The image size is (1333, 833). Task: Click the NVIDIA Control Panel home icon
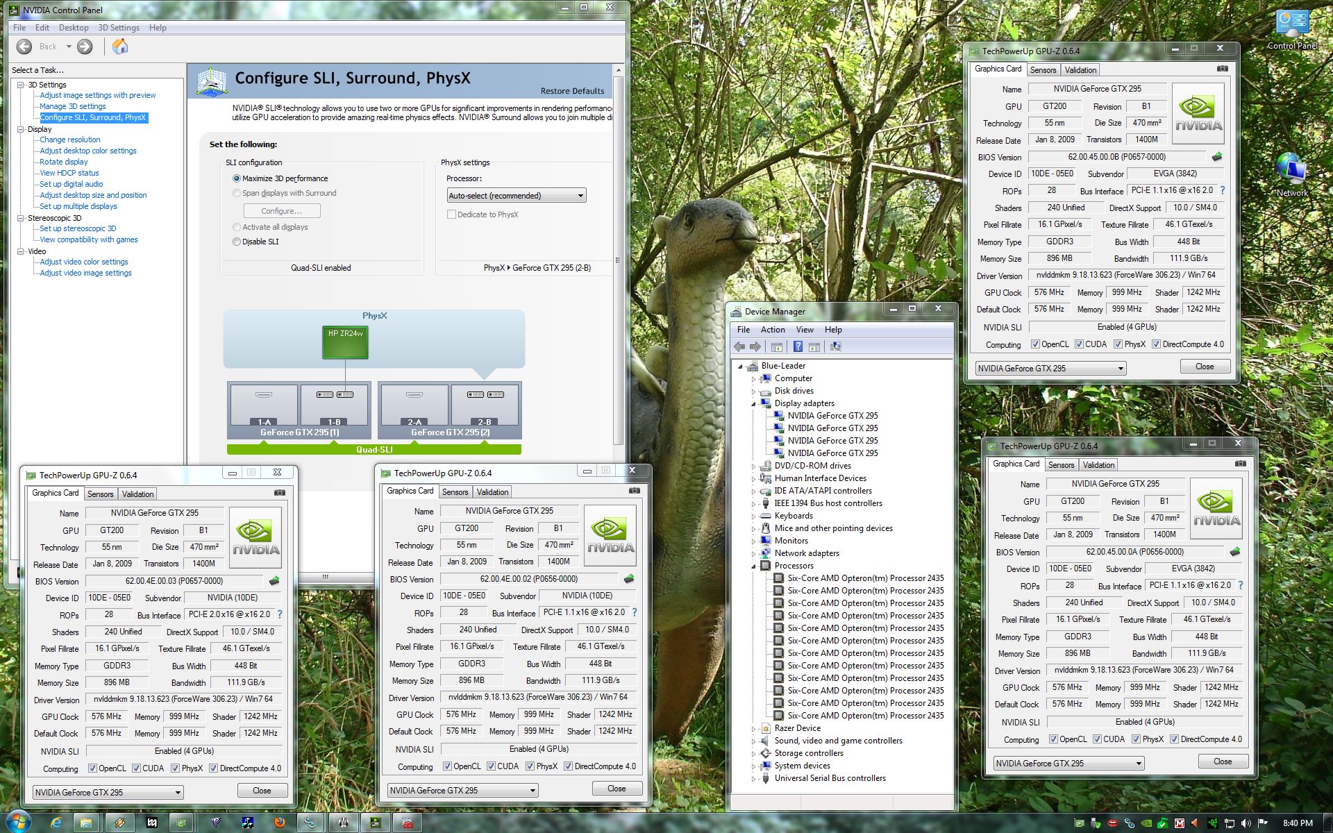pyautogui.click(x=120, y=47)
